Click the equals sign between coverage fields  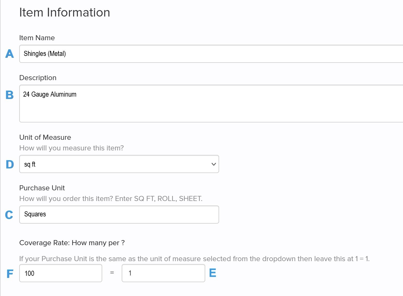point(112,273)
